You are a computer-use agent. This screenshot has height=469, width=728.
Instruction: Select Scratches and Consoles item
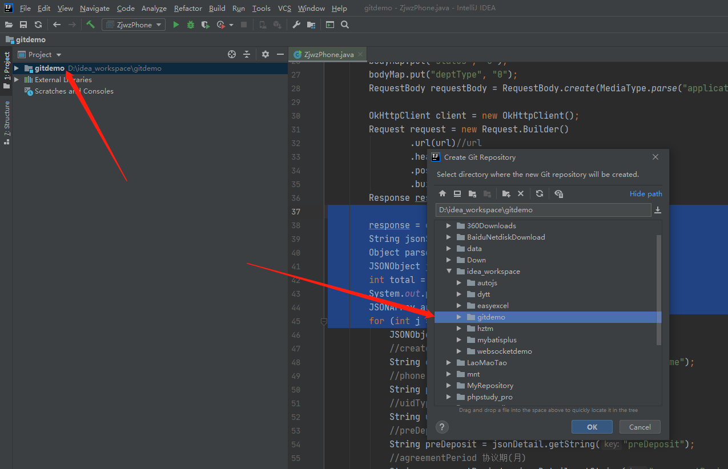pos(74,91)
